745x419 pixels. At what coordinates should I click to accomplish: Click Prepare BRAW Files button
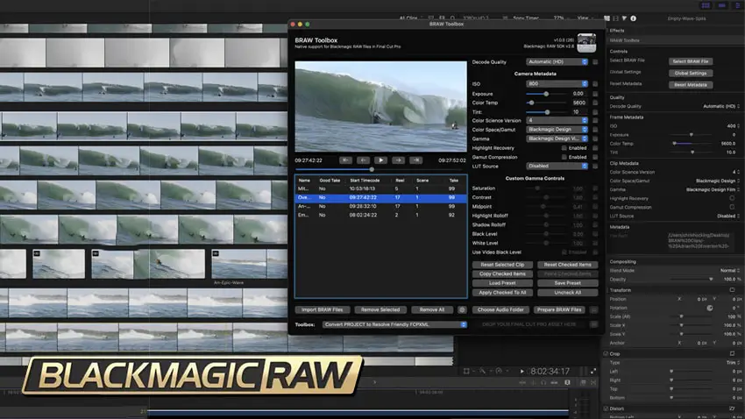click(559, 309)
